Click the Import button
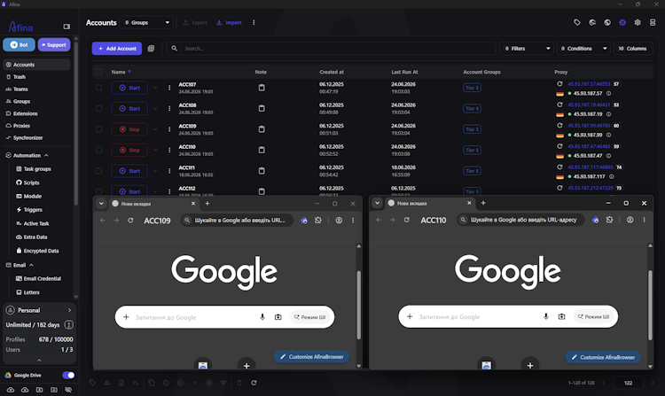This screenshot has height=396, width=665. click(229, 22)
